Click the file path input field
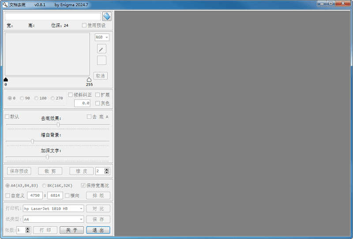Image resolution: width=353 pixels, height=239 pixels. coord(53,16)
